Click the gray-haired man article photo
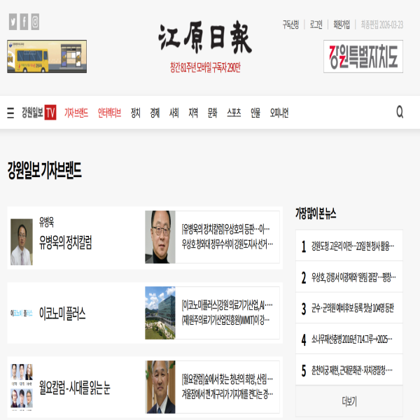420x420 pixels. tap(160, 387)
